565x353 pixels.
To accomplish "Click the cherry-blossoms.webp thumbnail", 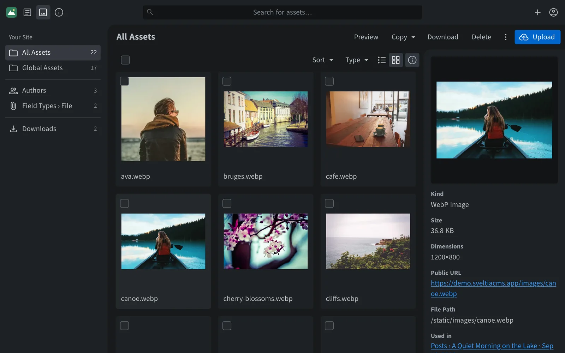I will click(266, 241).
